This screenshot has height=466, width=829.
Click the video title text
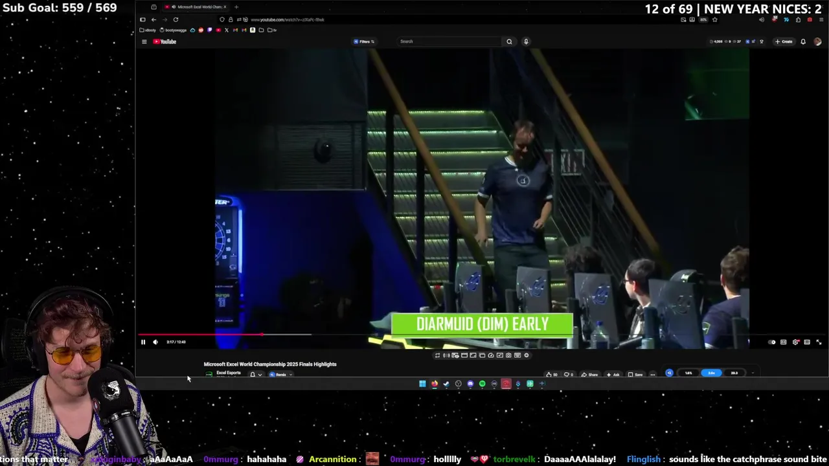(x=270, y=364)
